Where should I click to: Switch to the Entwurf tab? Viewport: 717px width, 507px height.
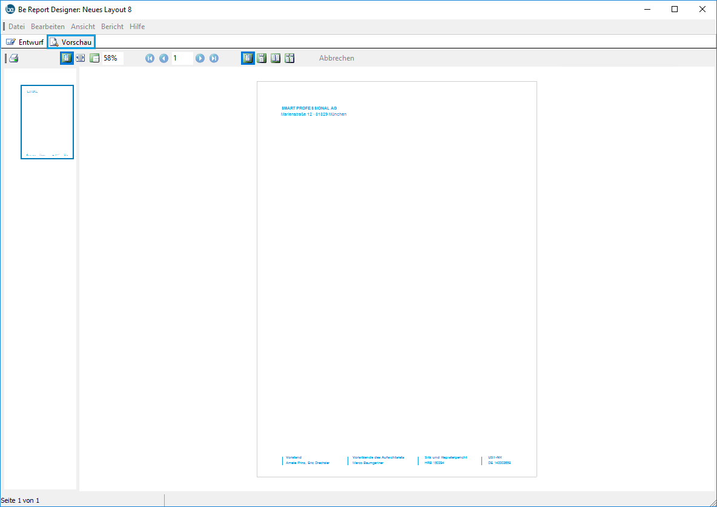[x=25, y=42]
